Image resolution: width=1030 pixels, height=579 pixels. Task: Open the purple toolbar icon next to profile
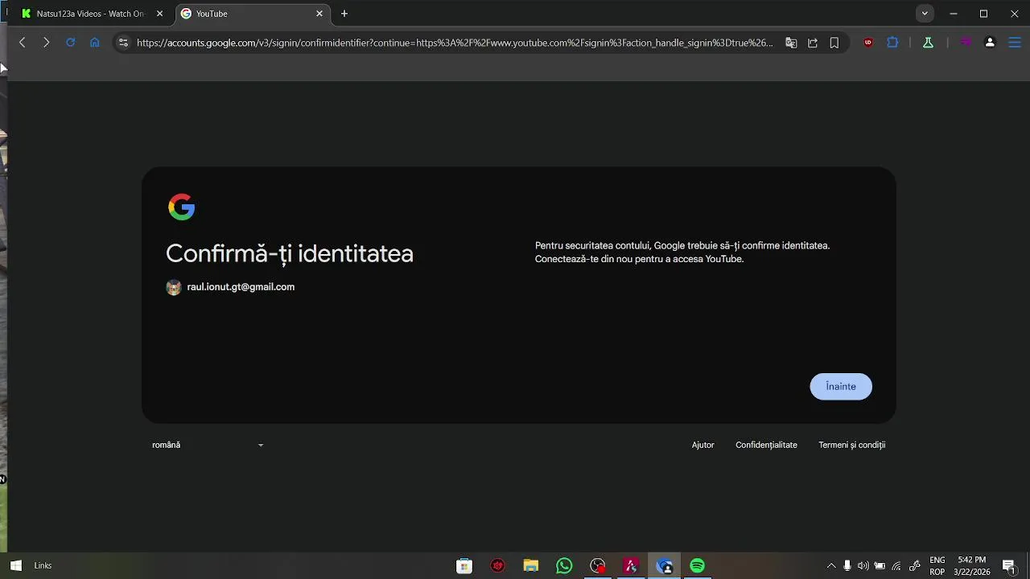(966, 43)
